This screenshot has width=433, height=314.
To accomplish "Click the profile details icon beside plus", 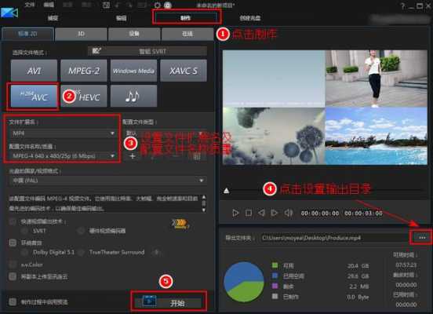I will (197, 157).
